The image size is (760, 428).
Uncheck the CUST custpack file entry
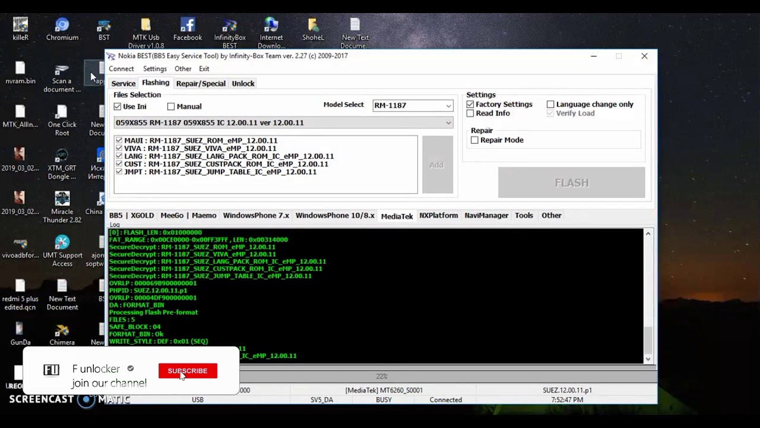119,163
